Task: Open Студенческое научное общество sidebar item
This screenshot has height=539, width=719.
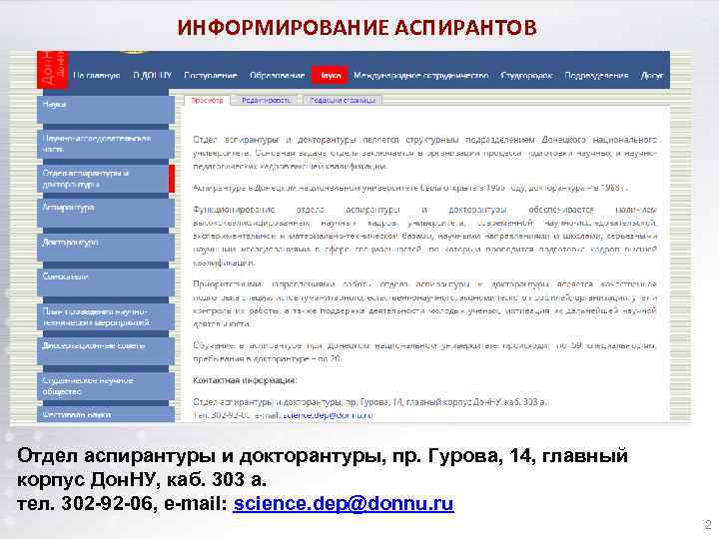Action: pos(106,386)
